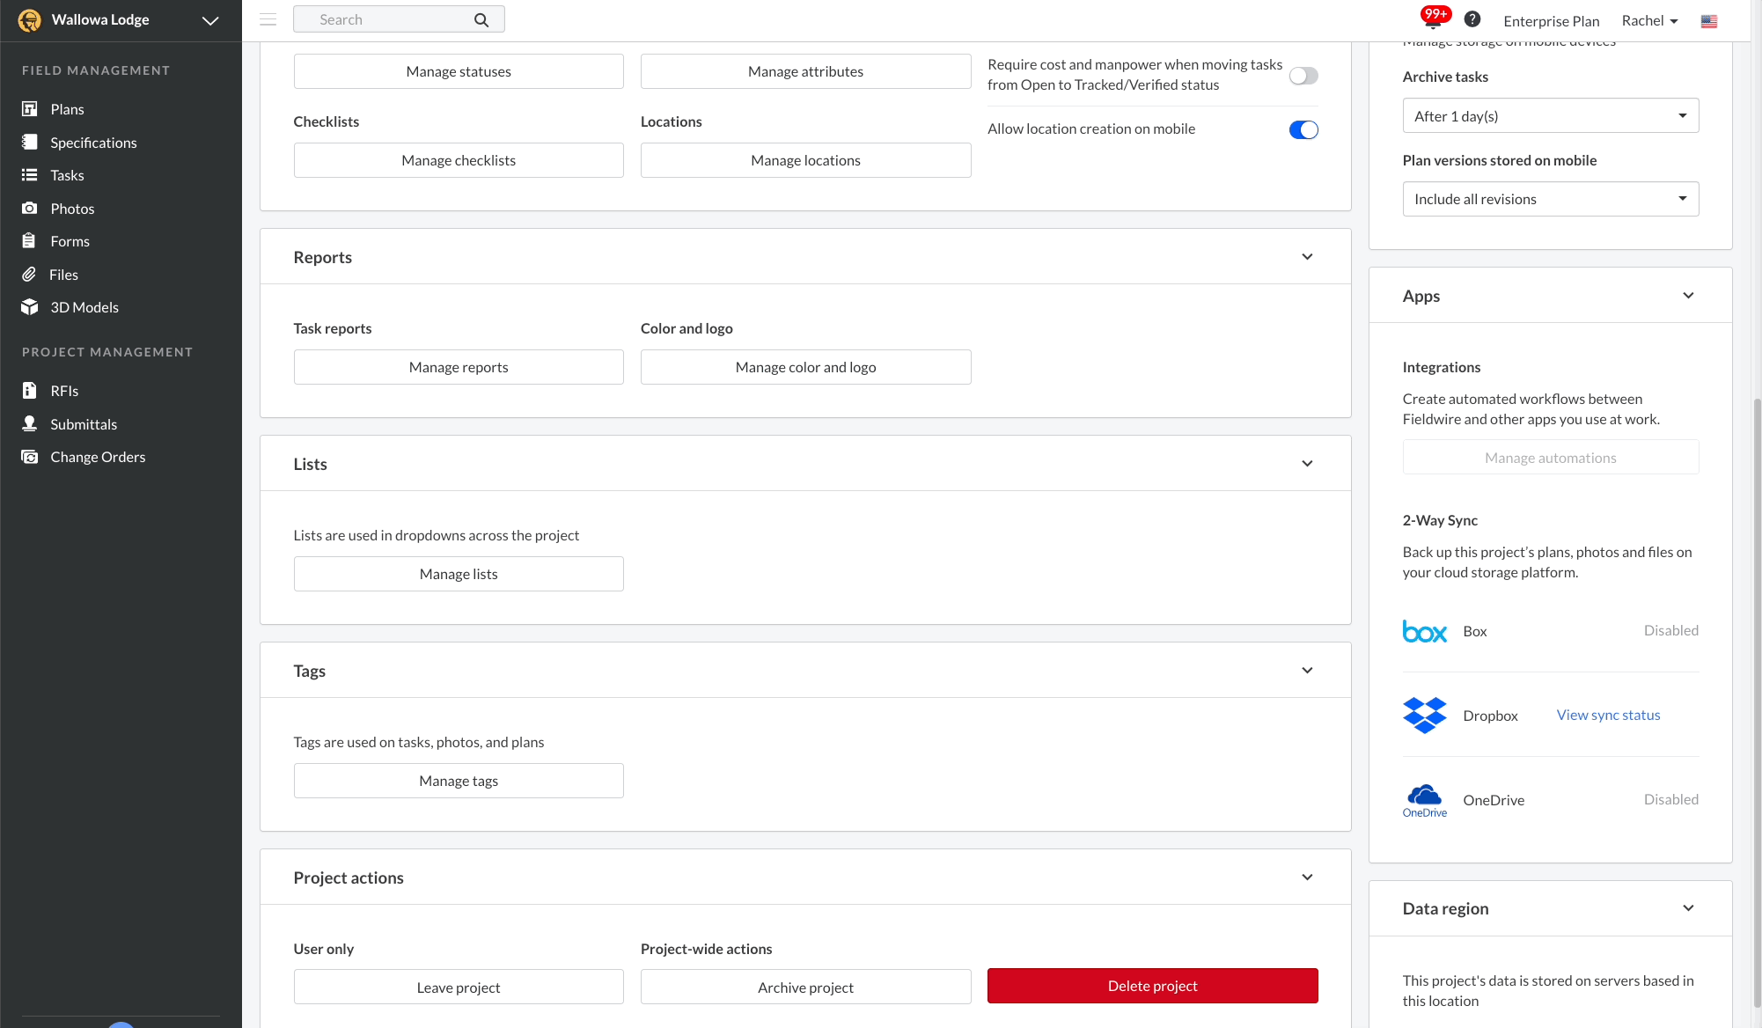The height and width of the screenshot is (1028, 1762).
Task: Open the Rachel account menu
Action: [x=1648, y=20]
